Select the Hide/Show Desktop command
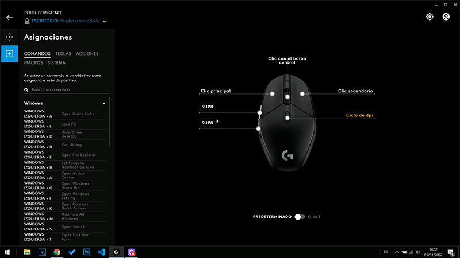 click(66, 134)
